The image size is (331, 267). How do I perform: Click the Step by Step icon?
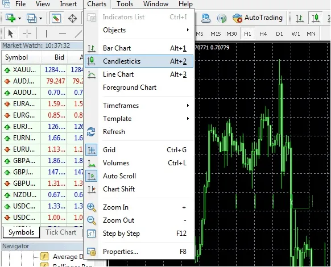(92, 233)
